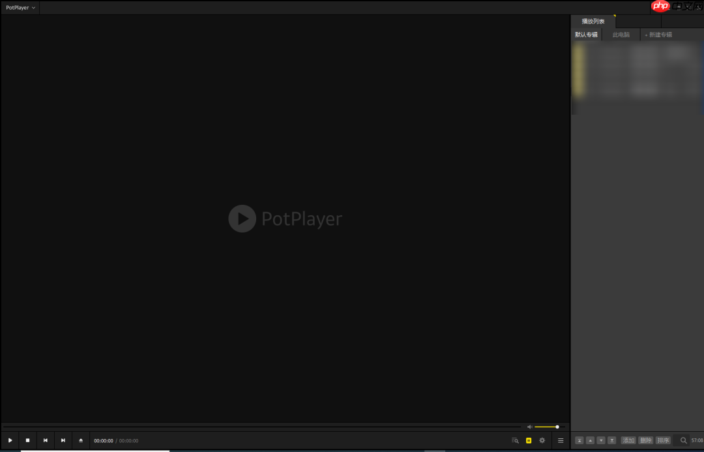Mute audio with the speaker icon

529,427
